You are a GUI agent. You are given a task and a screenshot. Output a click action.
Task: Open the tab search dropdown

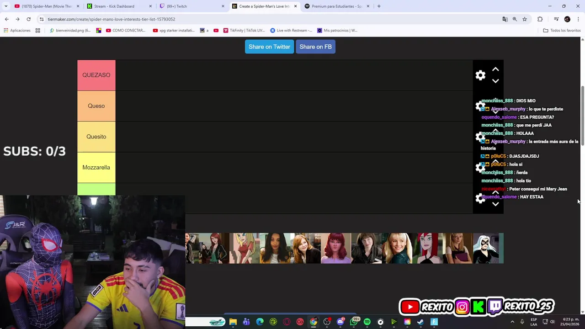pyautogui.click(x=5, y=6)
